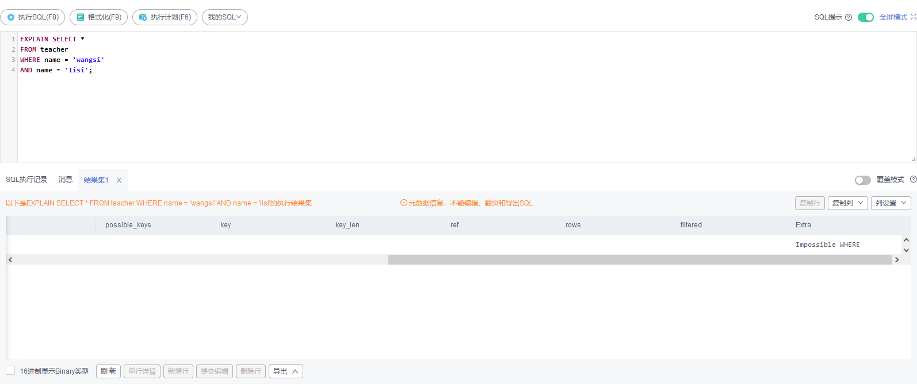Close the 结果集1 tab

click(x=119, y=180)
